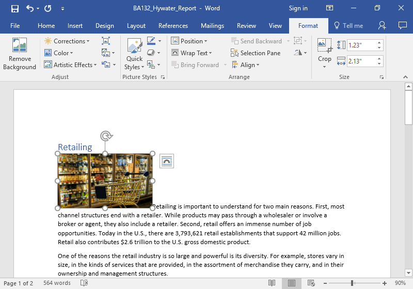413x289 pixels.
Task: Click the shape height input field
Action: coord(361,45)
